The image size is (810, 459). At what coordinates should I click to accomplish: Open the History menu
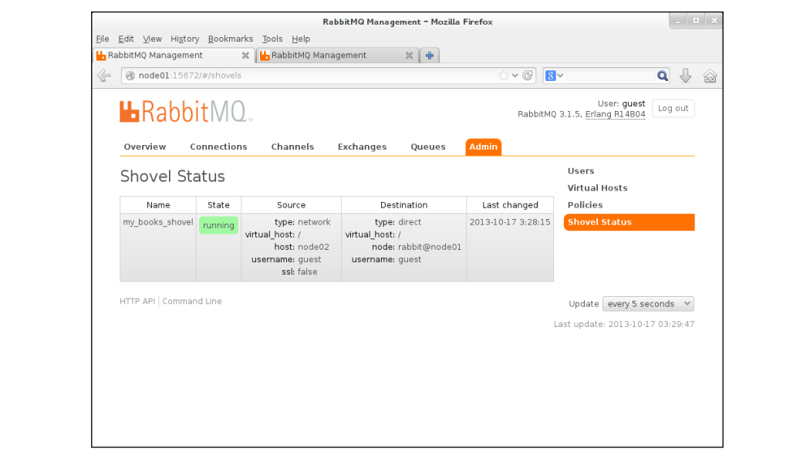pos(184,39)
